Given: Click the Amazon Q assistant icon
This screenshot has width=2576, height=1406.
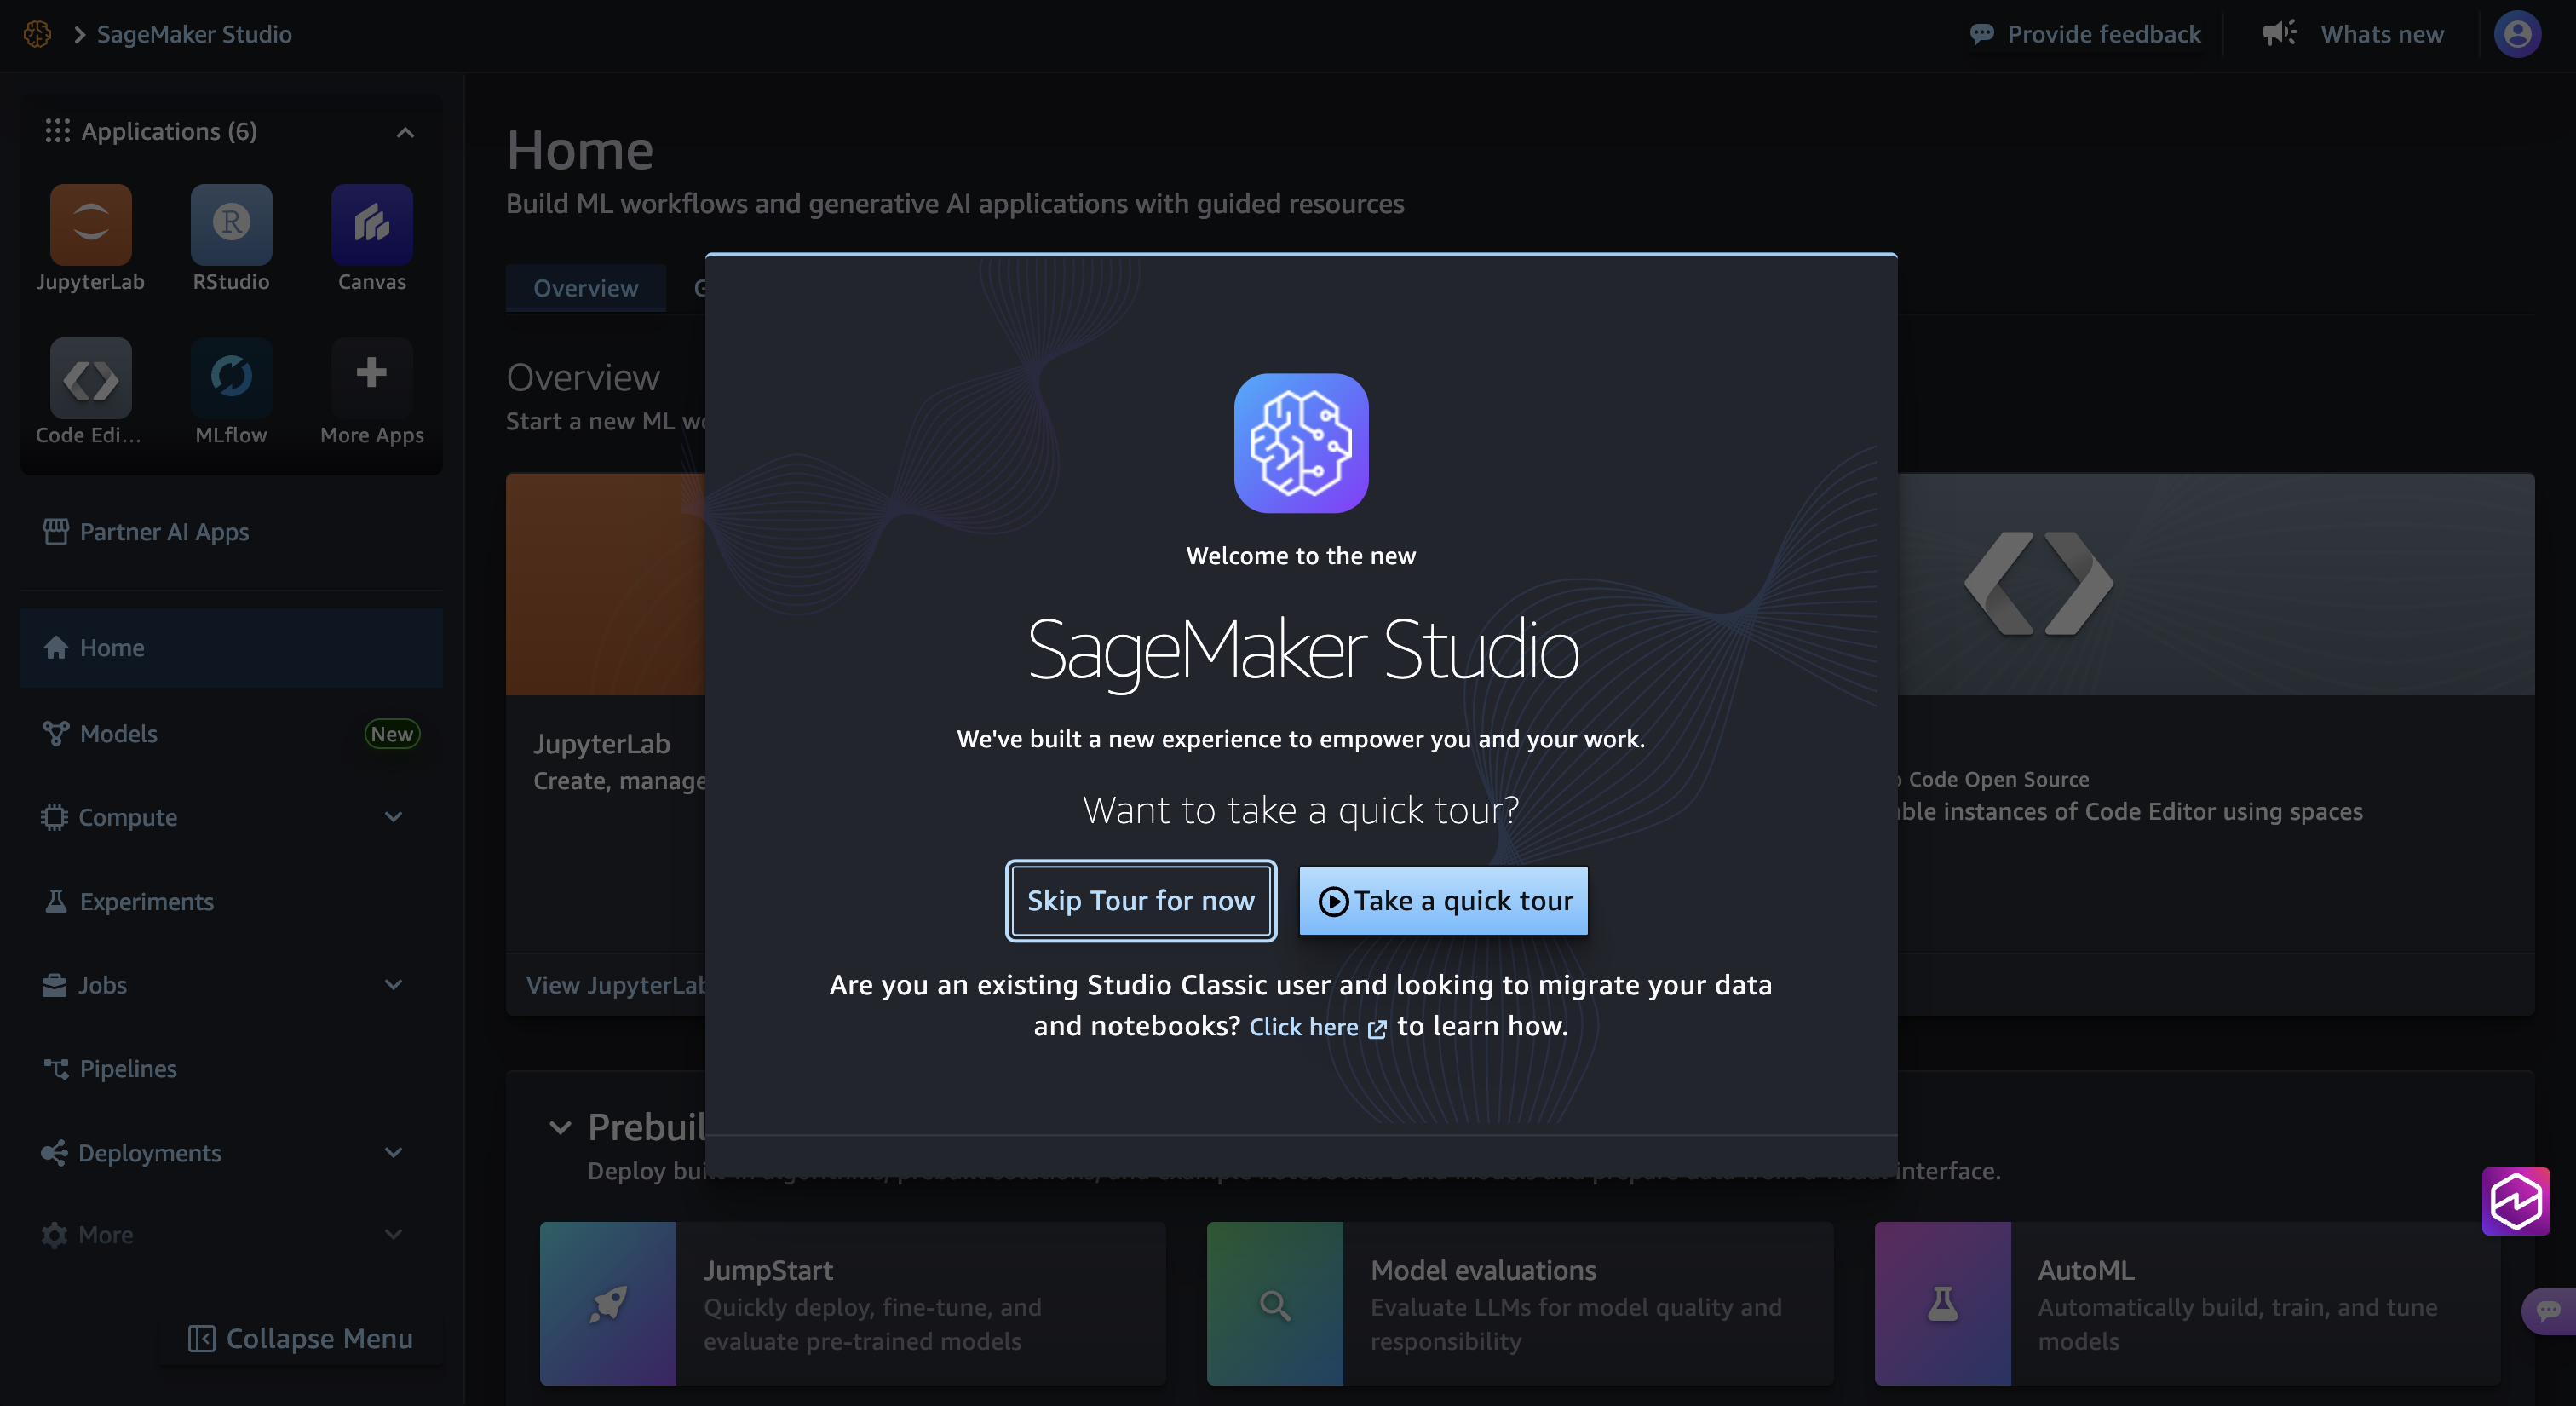Looking at the screenshot, I should pos(2515,1200).
